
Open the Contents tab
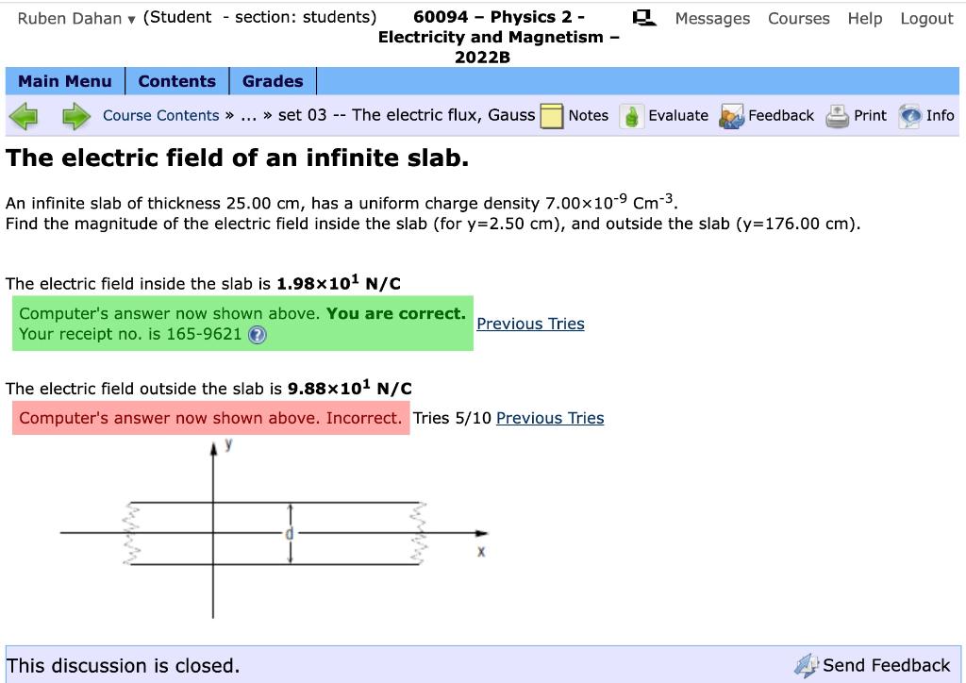[x=177, y=81]
